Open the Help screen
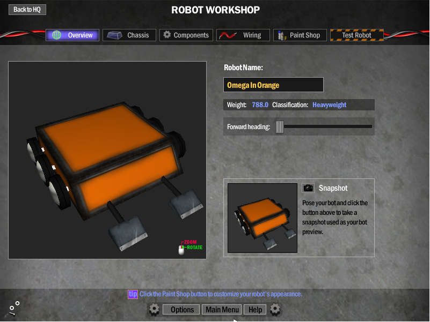Image resolution: width=430 pixels, height=322 pixels. [x=255, y=310]
